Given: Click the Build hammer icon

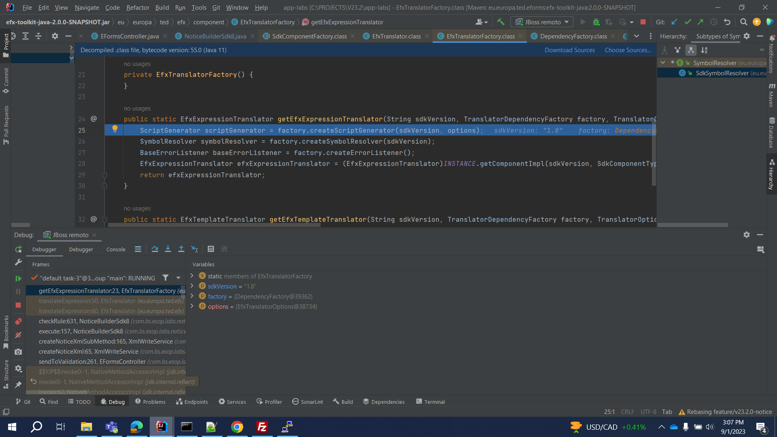Looking at the screenshot, I should (501, 22).
